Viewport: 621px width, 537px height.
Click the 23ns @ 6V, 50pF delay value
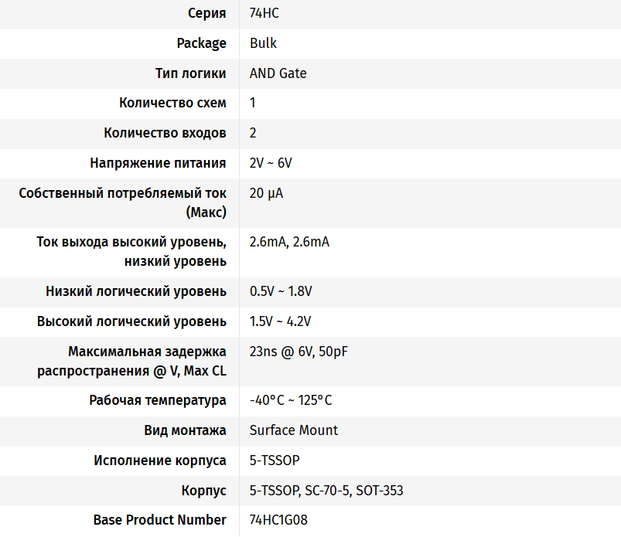coord(299,352)
